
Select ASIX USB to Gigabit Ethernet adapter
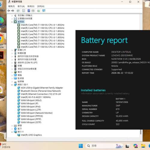(x=42, y=88)
